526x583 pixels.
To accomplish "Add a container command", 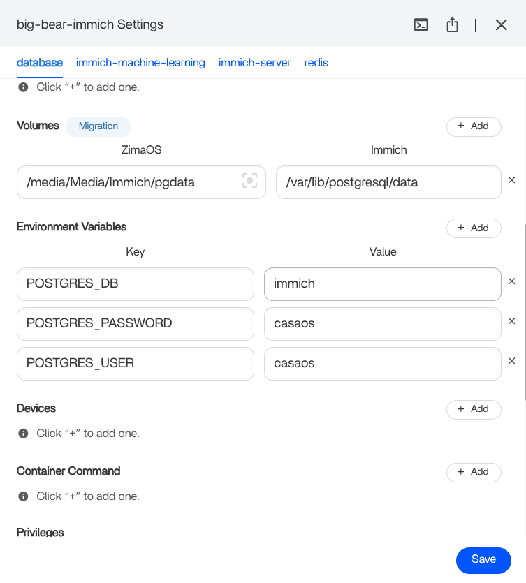I will point(474,472).
